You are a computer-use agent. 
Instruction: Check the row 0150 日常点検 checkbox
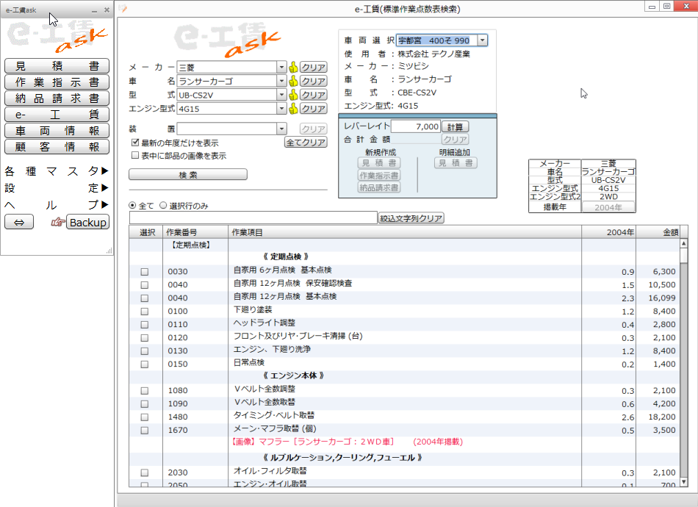coord(144,364)
